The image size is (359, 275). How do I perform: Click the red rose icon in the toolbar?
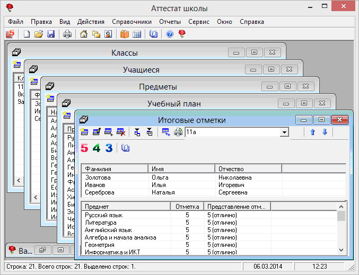[x=182, y=34]
